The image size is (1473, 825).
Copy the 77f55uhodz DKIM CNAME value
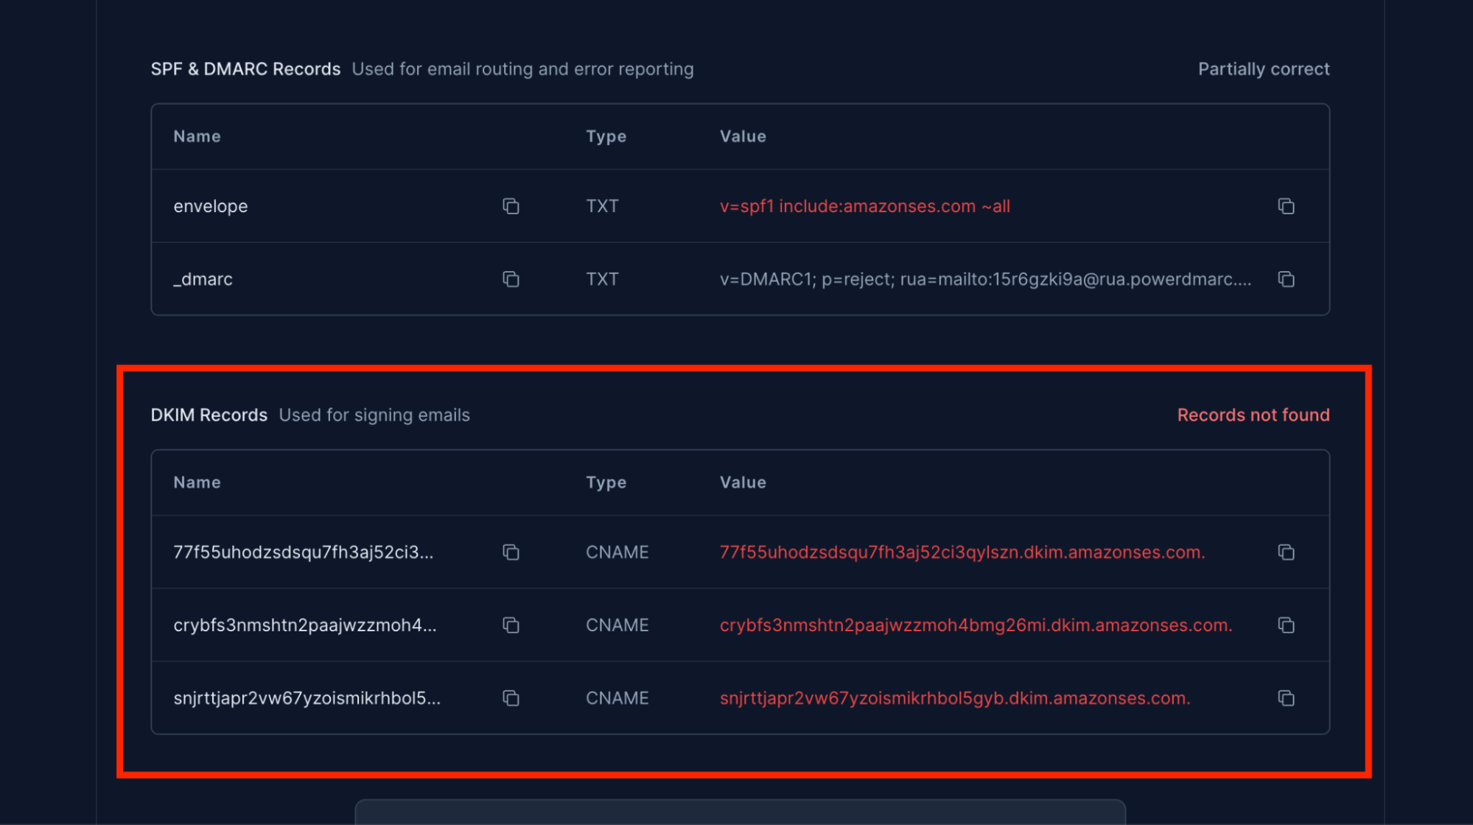1286,552
